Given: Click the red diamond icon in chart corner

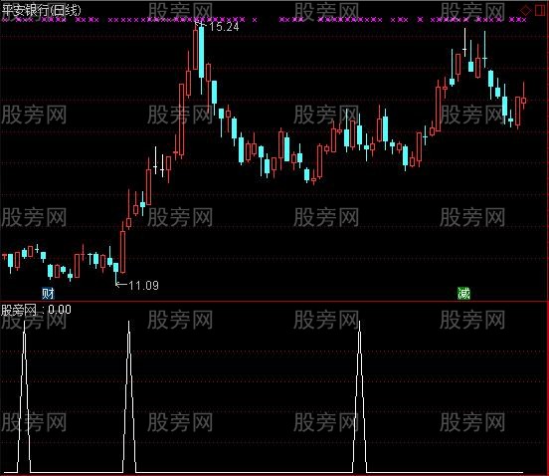Looking at the screenshot, I should pyautogui.click(x=525, y=11).
